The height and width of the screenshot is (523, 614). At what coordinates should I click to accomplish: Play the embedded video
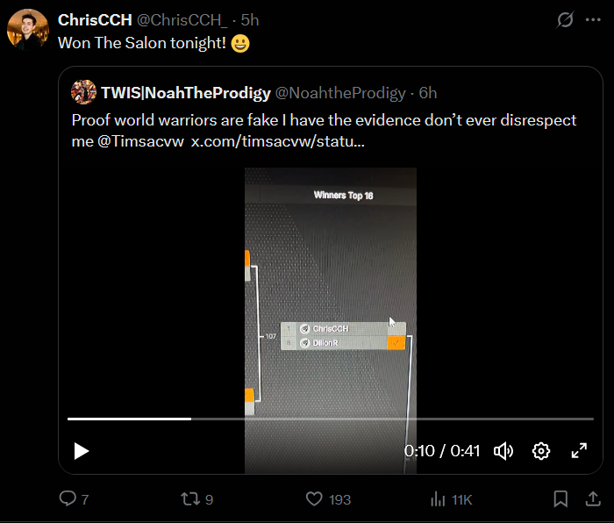click(82, 451)
